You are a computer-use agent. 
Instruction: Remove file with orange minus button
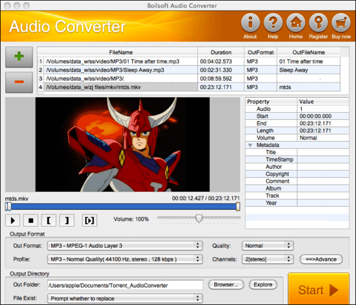click(x=19, y=83)
